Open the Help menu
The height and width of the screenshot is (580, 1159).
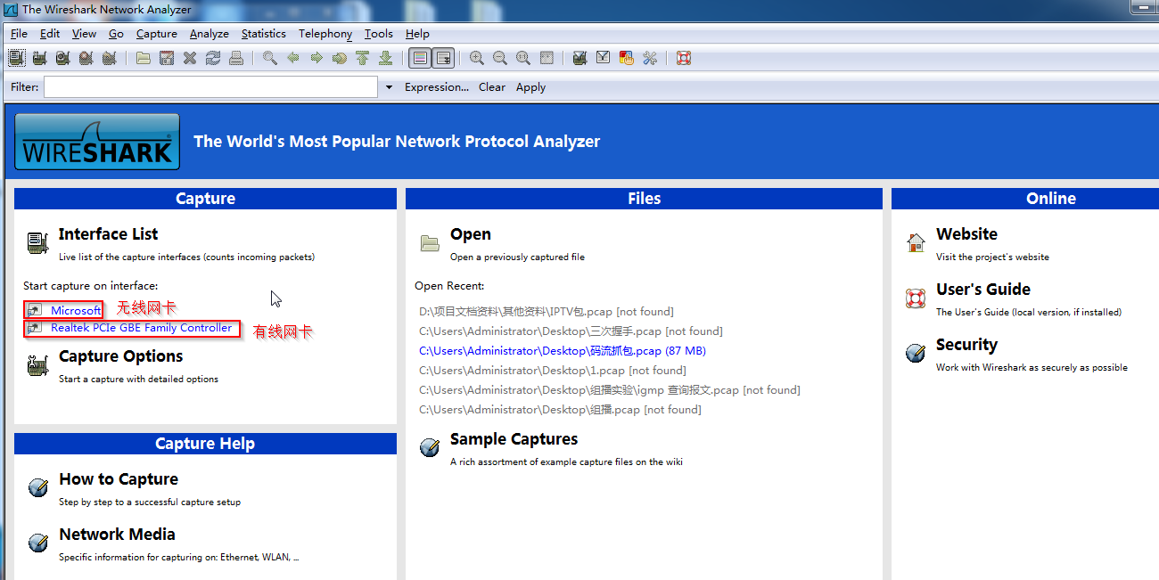417,34
